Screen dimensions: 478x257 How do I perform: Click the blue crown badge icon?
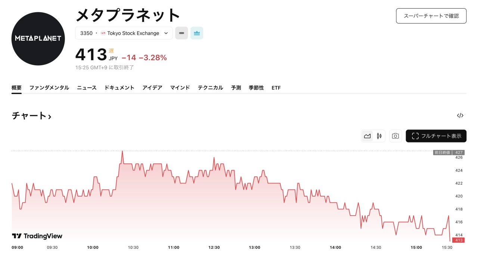click(x=197, y=33)
